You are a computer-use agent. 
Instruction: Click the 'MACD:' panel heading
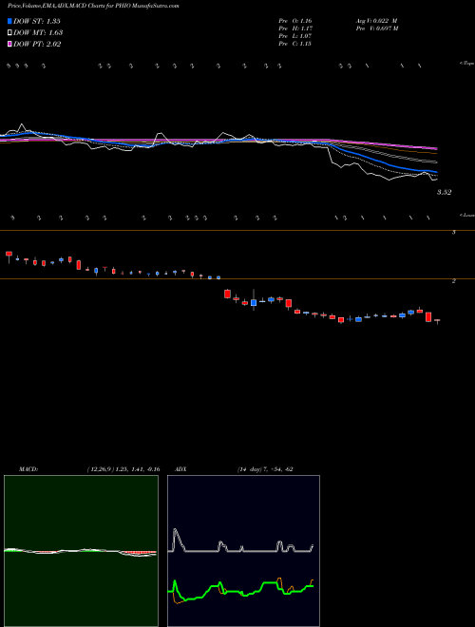[x=28, y=469]
